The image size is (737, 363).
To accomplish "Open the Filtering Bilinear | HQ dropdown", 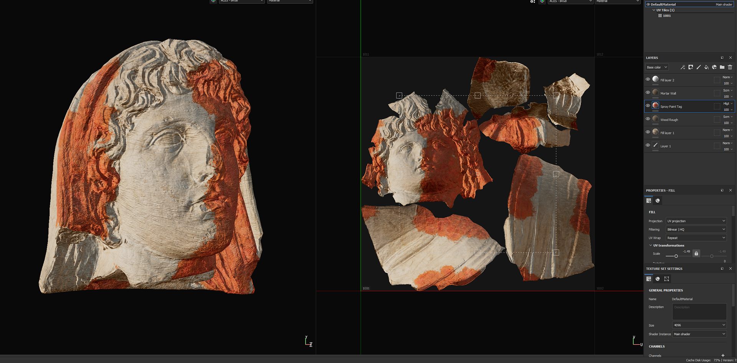I will (x=696, y=230).
